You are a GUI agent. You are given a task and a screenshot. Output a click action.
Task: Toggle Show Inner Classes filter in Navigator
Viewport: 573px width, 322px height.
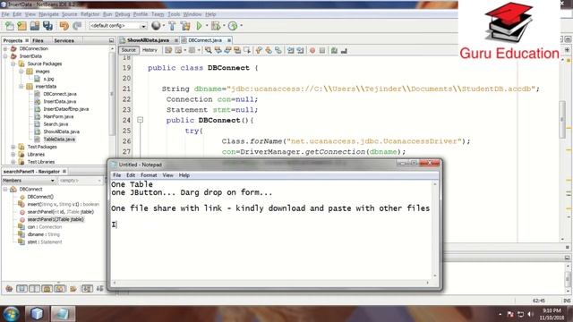(60, 289)
